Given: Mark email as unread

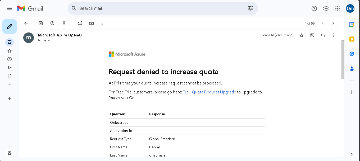Looking at the screenshot, I should coord(80,23).
